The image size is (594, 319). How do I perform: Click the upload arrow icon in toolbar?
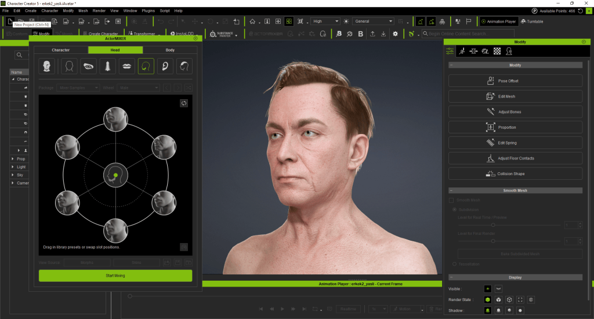point(372,34)
